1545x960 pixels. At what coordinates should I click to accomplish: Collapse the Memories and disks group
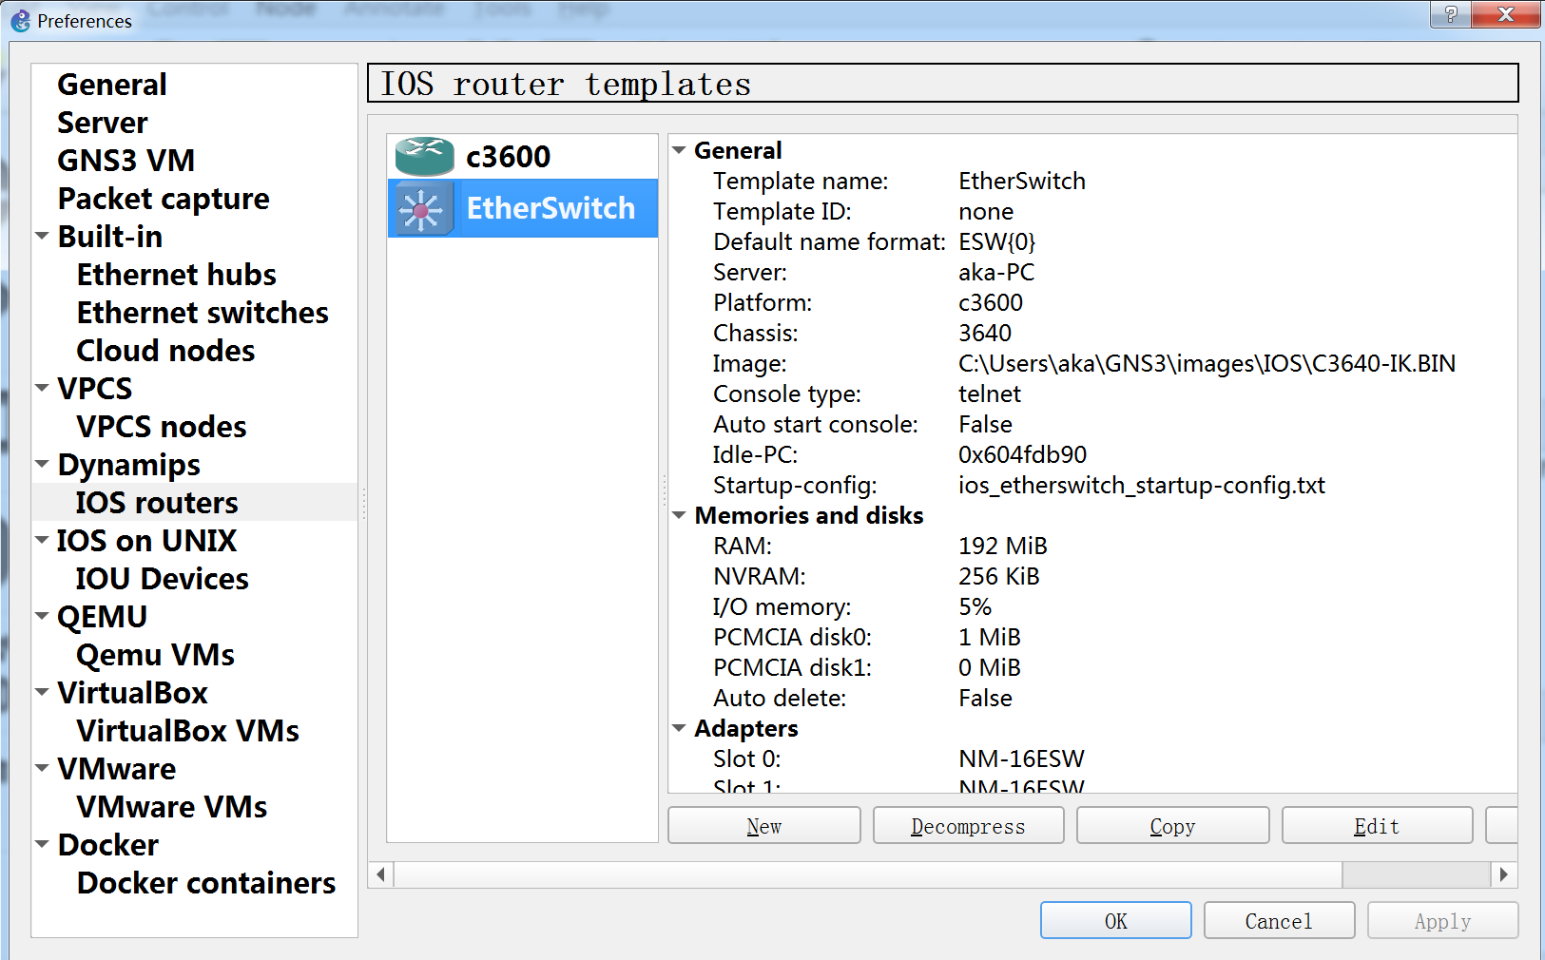(679, 514)
